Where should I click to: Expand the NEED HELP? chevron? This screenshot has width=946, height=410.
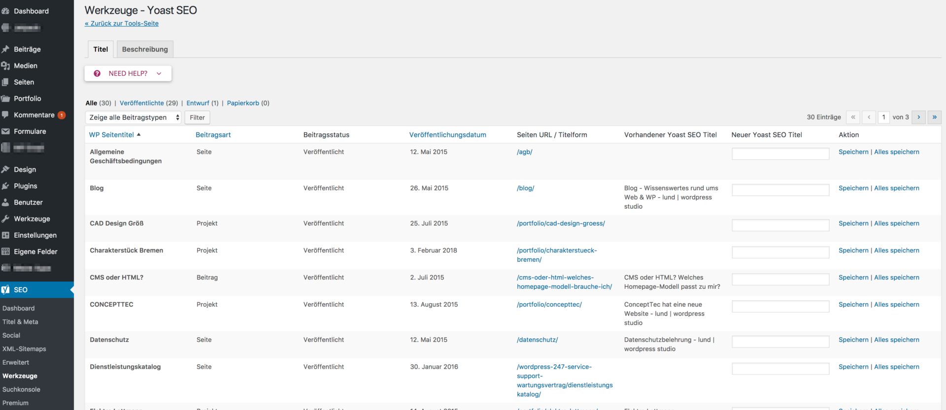coord(159,73)
